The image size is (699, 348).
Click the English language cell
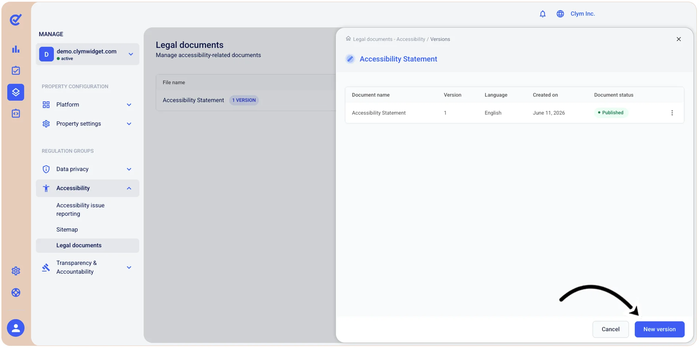pyautogui.click(x=493, y=113)
